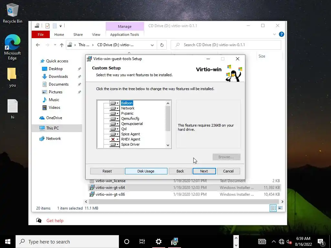Open the Home ribbon tab
The height and width of the screenshot is (248, 331).
pos(59,35)
